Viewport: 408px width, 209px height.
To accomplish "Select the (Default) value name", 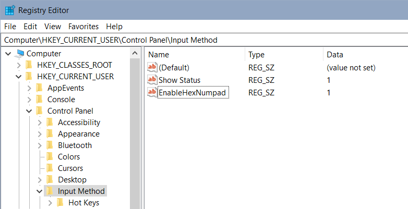I will pos(174,68).
